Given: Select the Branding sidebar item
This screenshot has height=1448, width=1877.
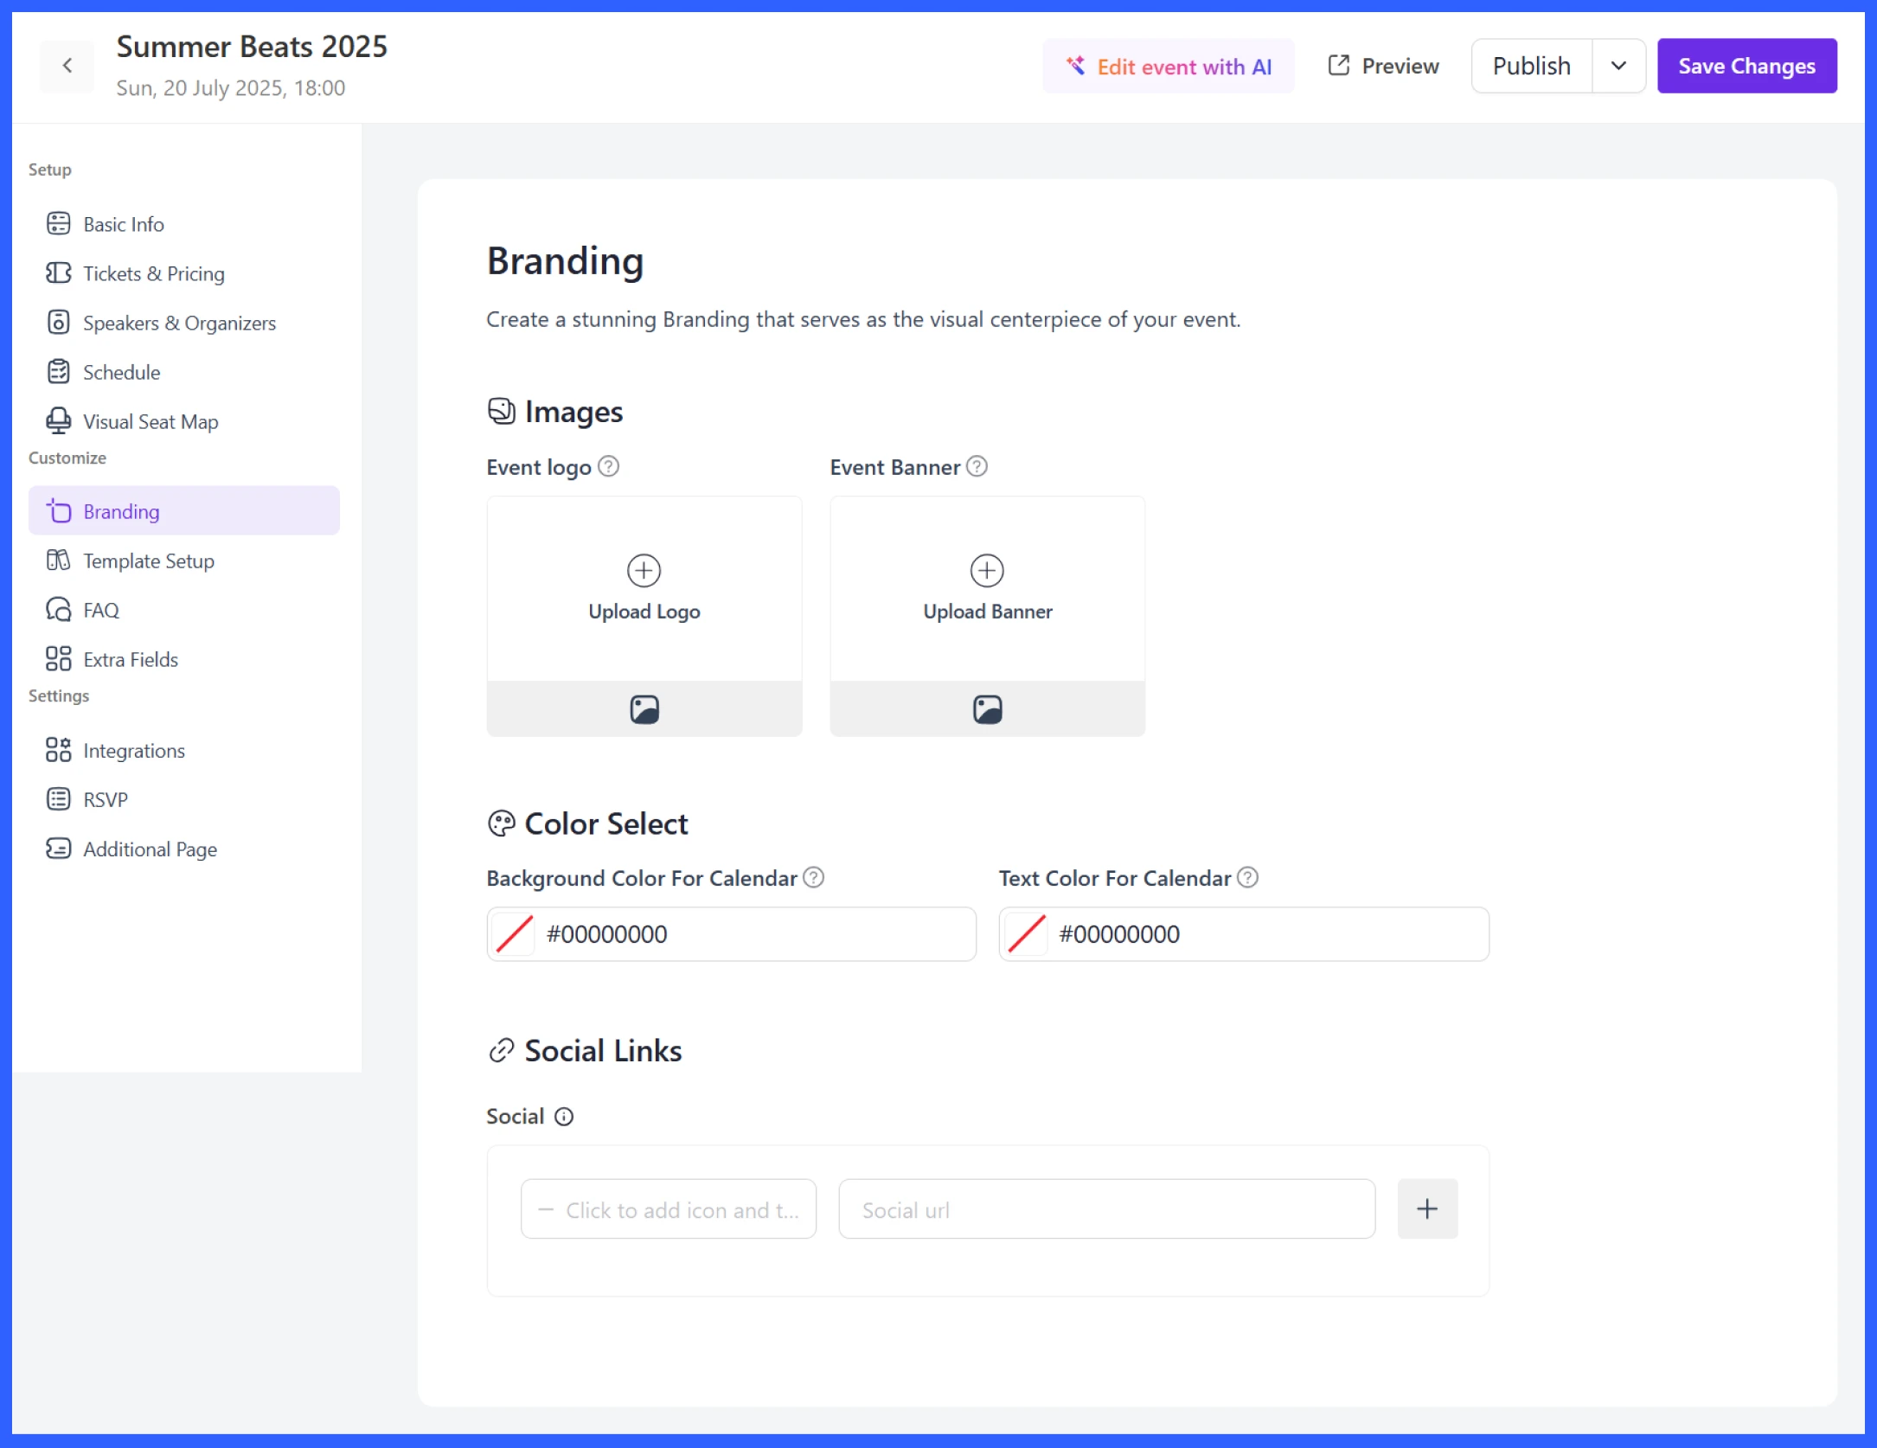Looking at the screenshot, I should (184, 511).
